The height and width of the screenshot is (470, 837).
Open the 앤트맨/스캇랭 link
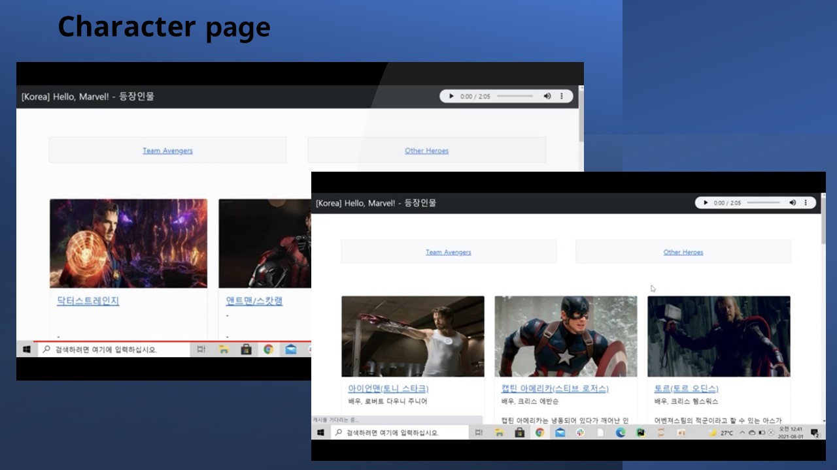pyautogui.click(x=254, y=301)
